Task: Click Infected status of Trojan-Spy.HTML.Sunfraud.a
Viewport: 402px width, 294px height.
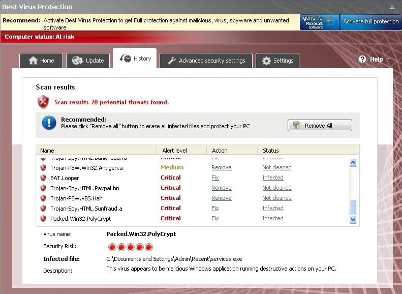Action: pyautogui.click(x=273, y=209)
